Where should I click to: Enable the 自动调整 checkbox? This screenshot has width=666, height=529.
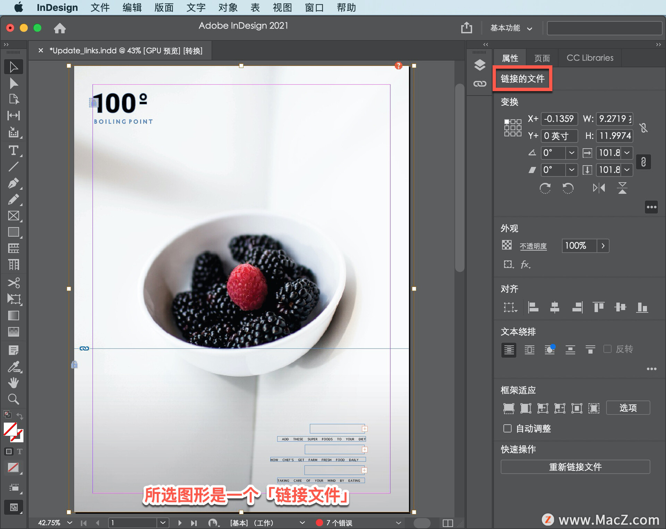(x=507, y=428)
